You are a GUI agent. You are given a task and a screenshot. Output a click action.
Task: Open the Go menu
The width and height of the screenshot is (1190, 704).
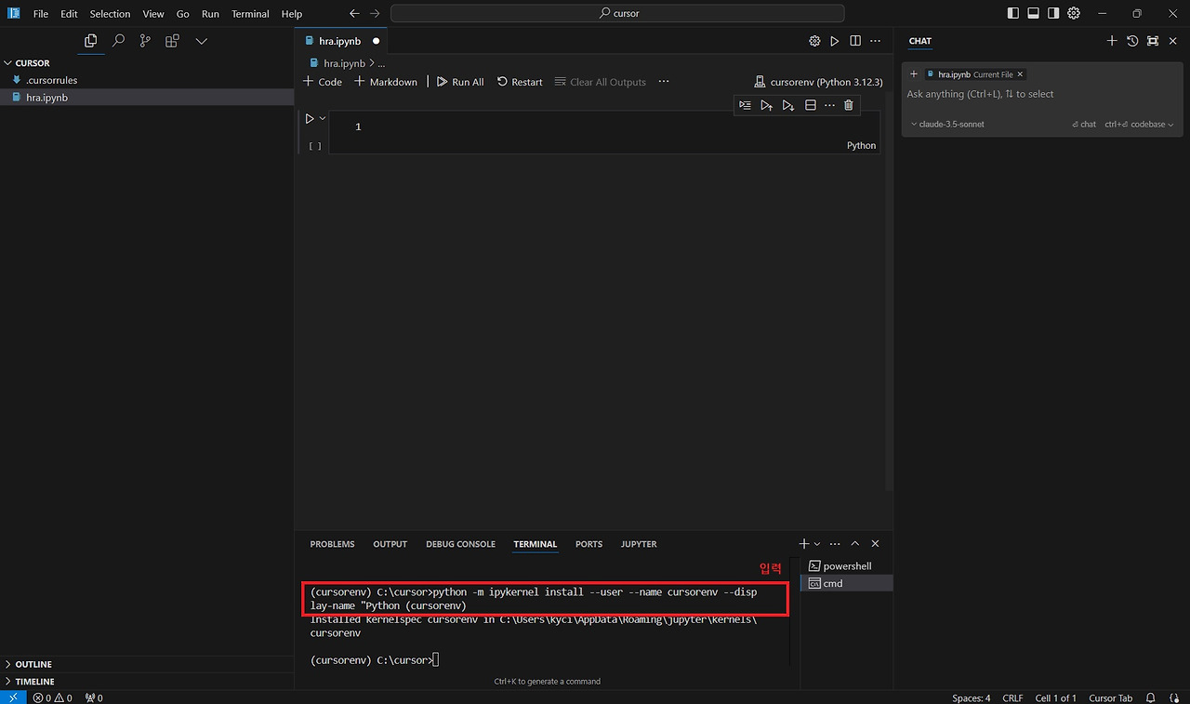coord(183,14)
